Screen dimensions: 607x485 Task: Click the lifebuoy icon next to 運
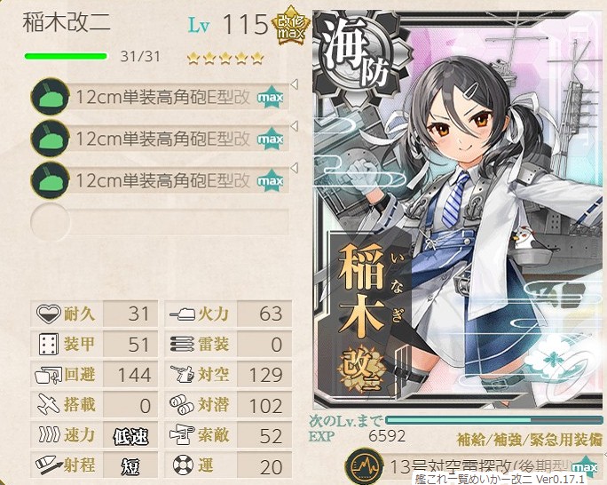coord(182,465)
